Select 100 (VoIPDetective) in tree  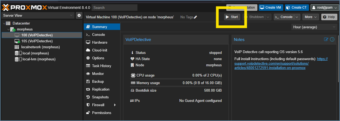[42, 35]
